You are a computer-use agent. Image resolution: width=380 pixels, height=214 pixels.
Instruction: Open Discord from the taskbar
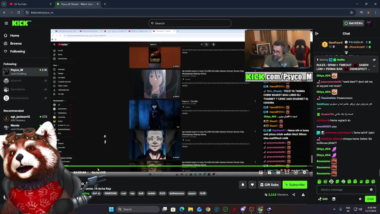[243, 209]
